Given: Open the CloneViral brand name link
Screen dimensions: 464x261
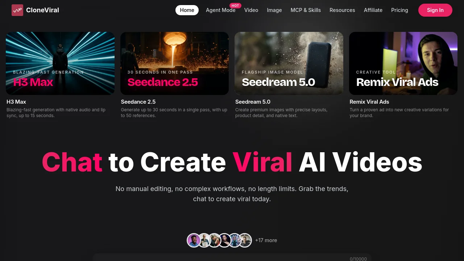Looking at the screenshot, I should pos(42,10).
